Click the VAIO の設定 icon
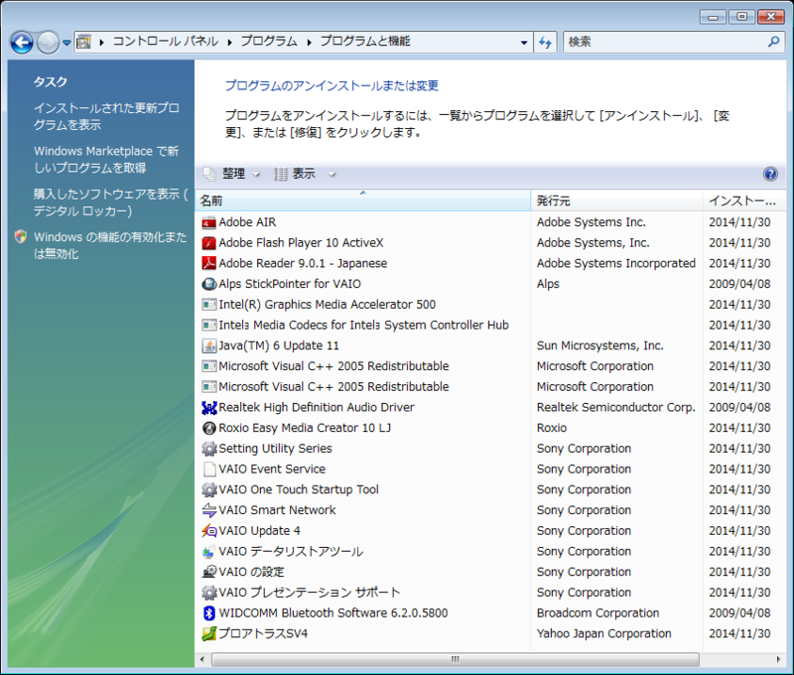The image size is (794, 675). coord(208,572)
